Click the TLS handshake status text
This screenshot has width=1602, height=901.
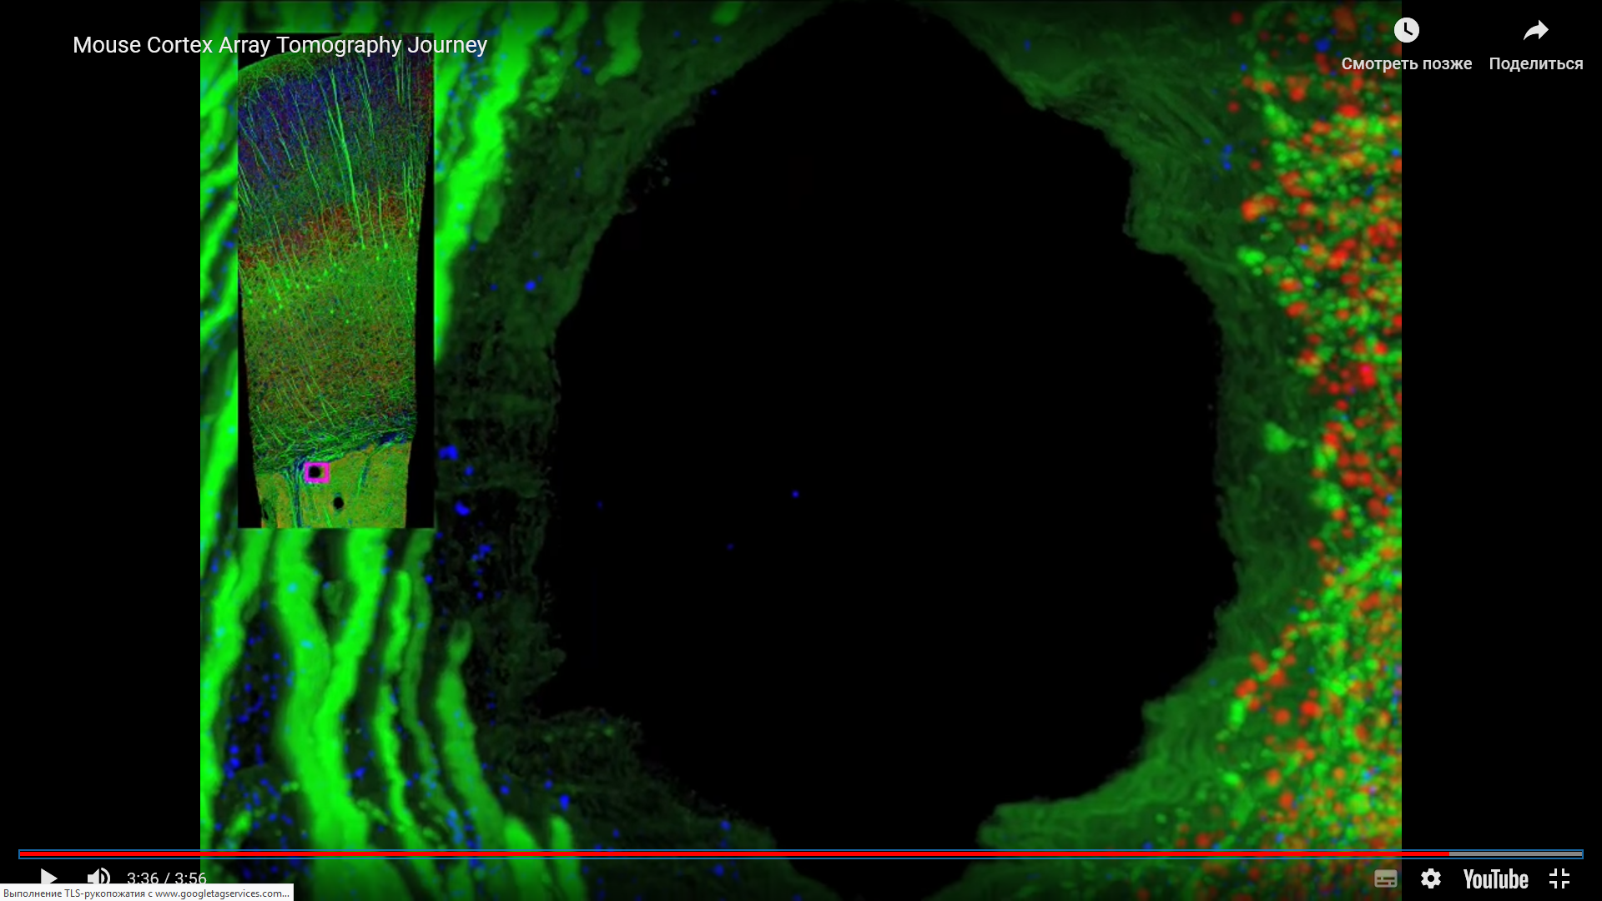point(146,893)
